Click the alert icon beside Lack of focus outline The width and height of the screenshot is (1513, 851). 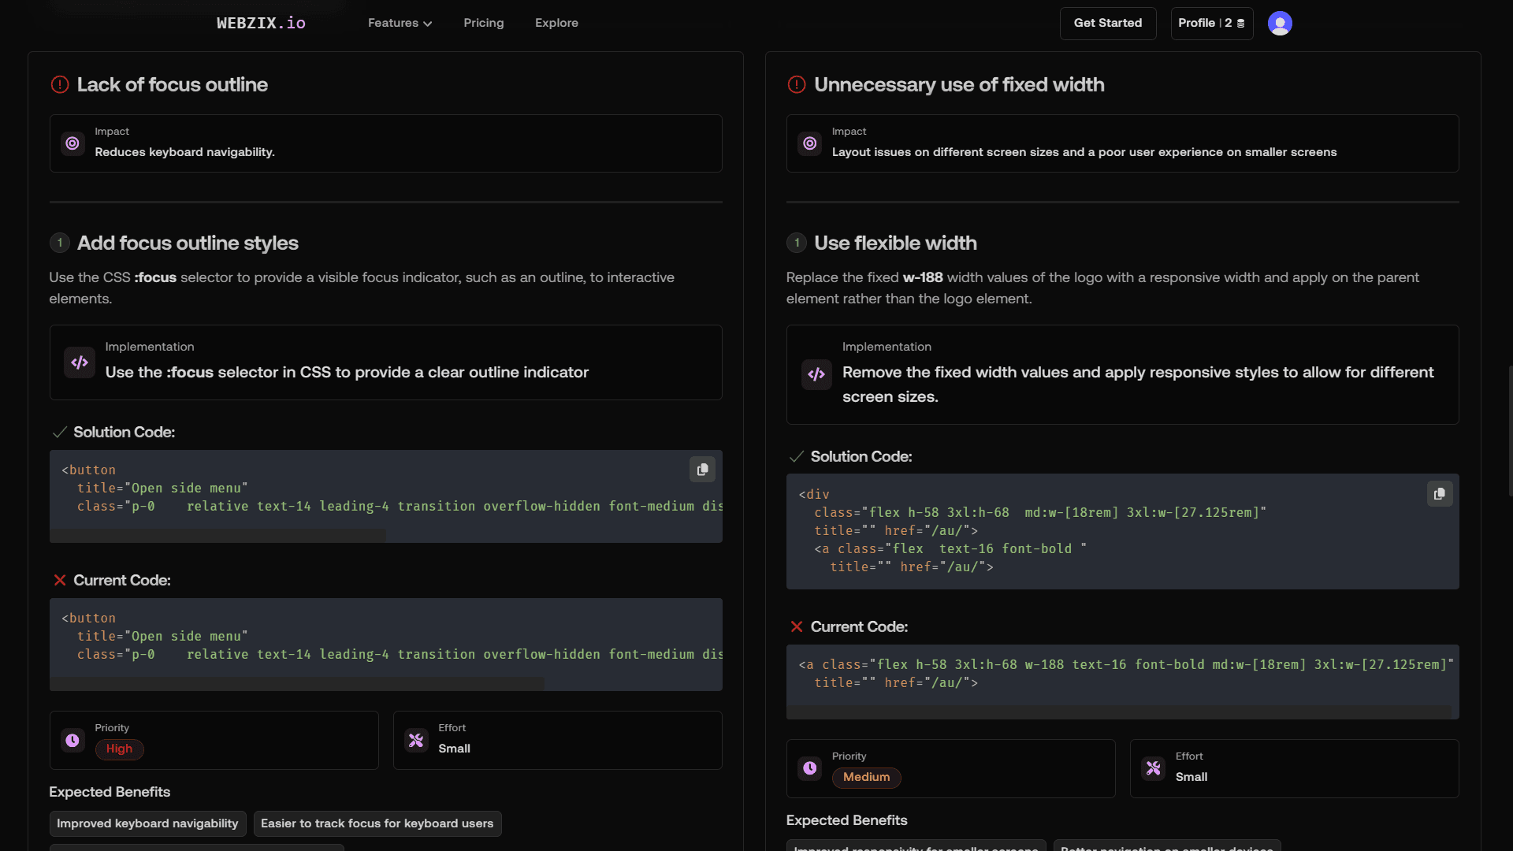pos(60,84)
